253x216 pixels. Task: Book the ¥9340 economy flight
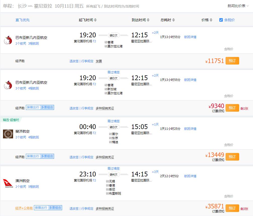pyautogui.click(x=232, y=108)
